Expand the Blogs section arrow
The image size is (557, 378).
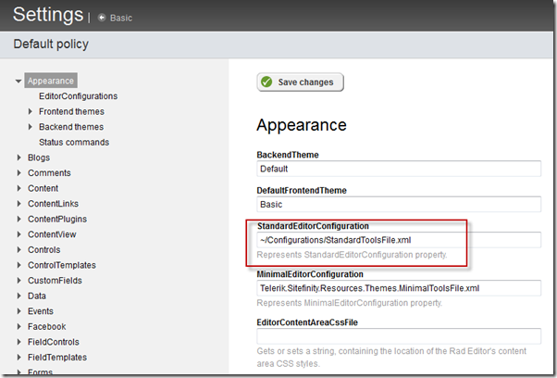click(x=19, y=157)
